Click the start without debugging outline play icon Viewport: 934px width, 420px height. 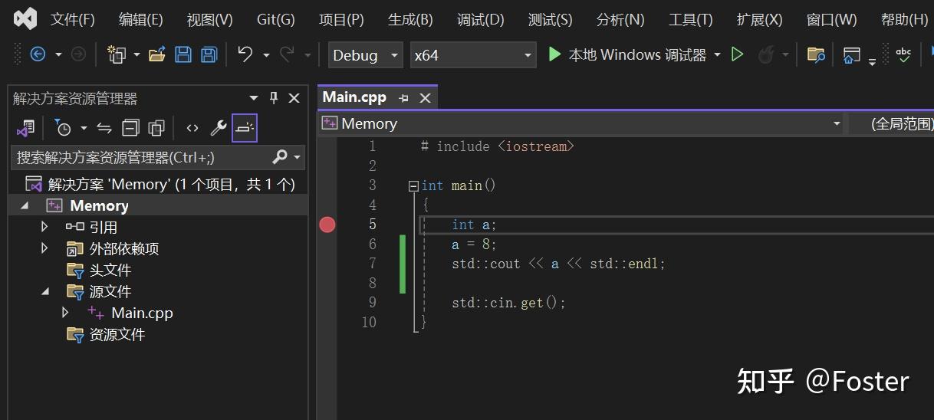click(737, 54)
